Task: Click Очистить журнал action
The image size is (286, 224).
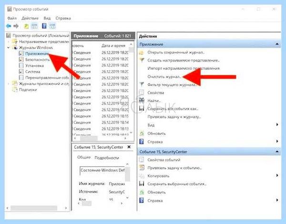Action: click(x=164, y=77)
